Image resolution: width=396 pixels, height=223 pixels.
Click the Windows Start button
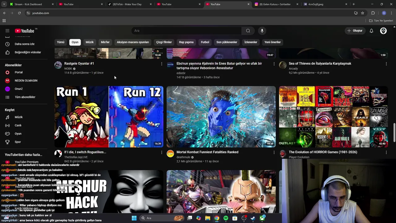pos(134,218)
